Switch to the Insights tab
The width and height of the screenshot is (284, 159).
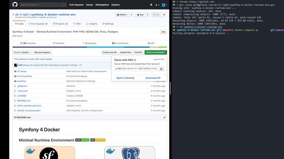pyautogui.click(x=91, y=24)
